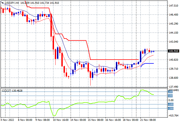Click the 21 Nov 08:00 time label

[x=148, y=120]
